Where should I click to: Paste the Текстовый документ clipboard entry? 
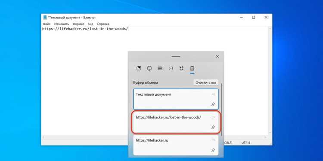pos(176,99)
